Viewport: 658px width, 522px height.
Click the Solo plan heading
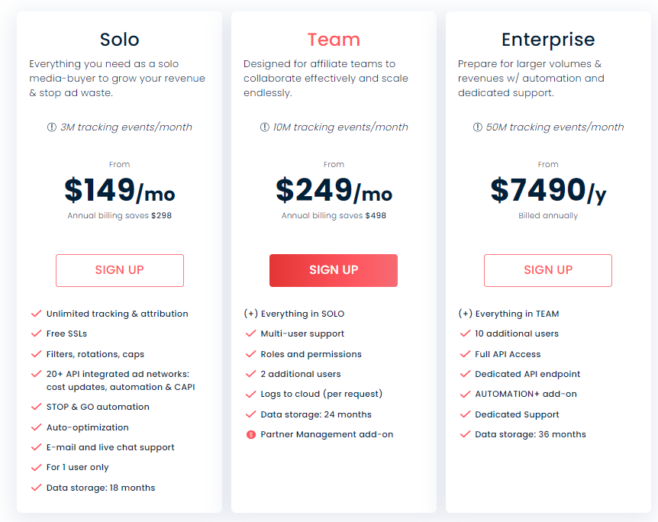click(x=120, y=40)
